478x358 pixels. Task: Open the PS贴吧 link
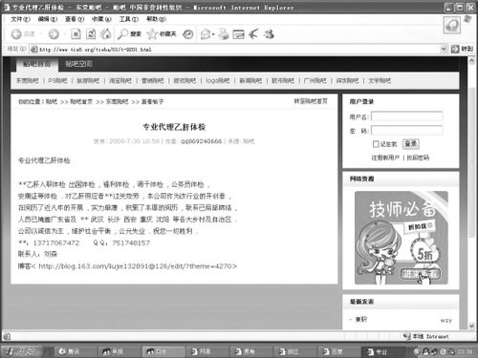57,80
